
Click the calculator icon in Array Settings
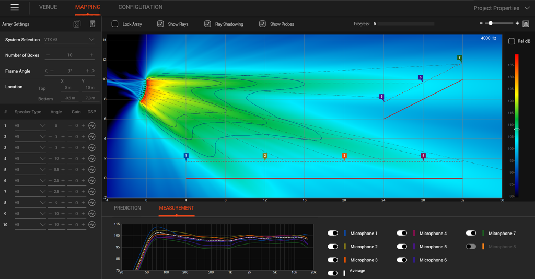point(92,24)
